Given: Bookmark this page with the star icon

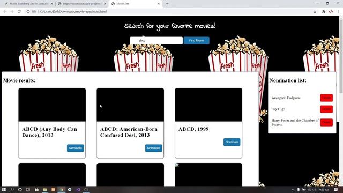Looking at the screenshot, I should pyautogui.click(x=315, y=12).
